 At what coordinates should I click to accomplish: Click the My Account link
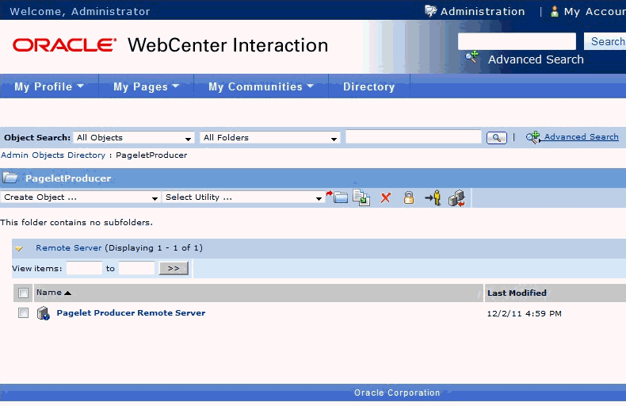point(595,12)
